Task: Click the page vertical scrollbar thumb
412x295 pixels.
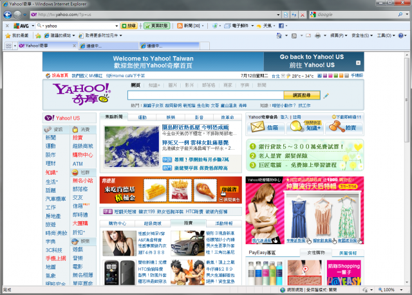Action: (x=406, y=100)
